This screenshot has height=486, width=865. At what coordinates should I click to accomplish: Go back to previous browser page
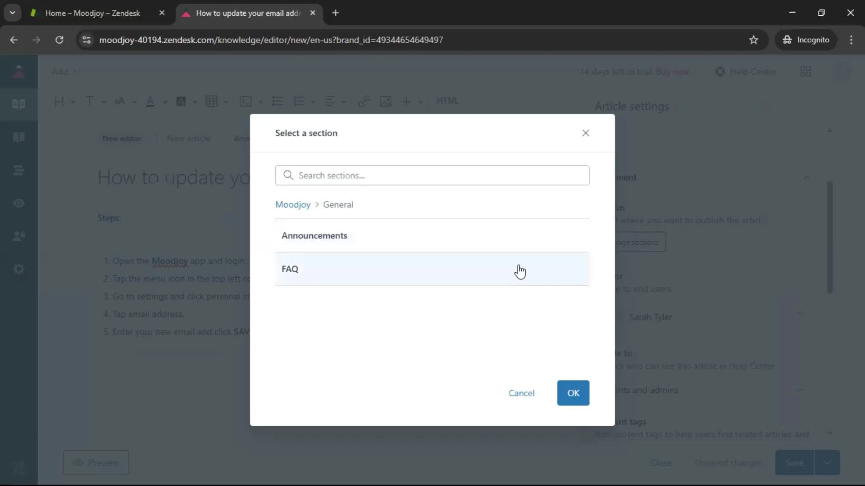coord(14,40)
